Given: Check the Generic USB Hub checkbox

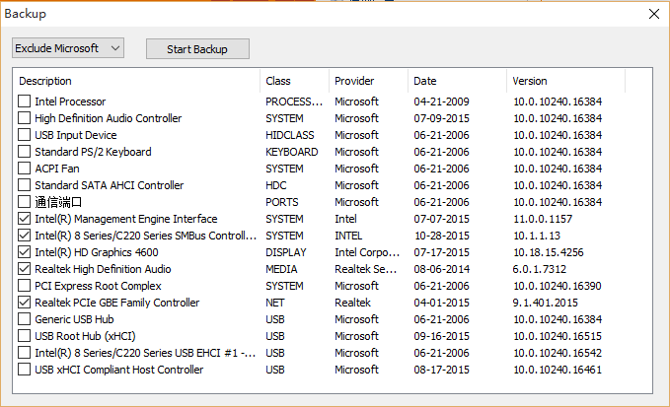Looking at the screenshot, I should click(25, 319).
